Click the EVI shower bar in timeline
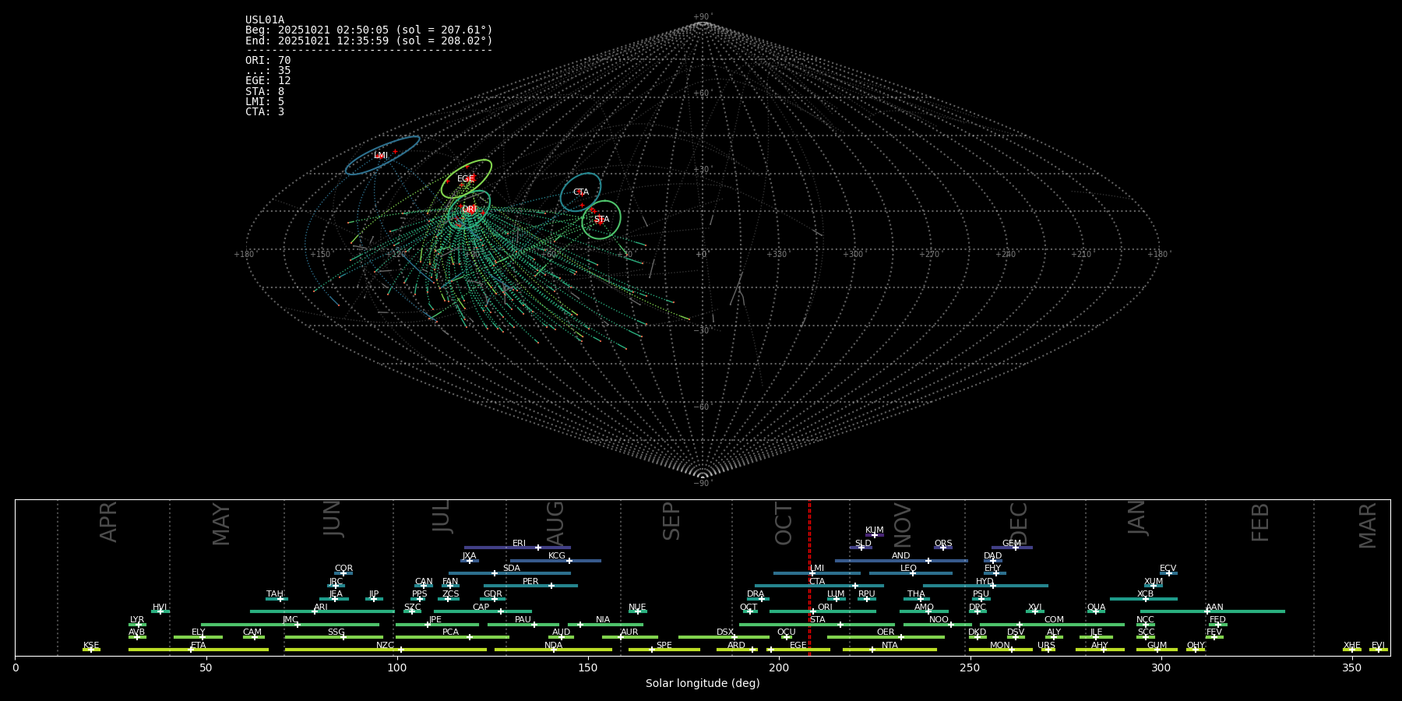1402x701 pixels. click(1379, 650)
